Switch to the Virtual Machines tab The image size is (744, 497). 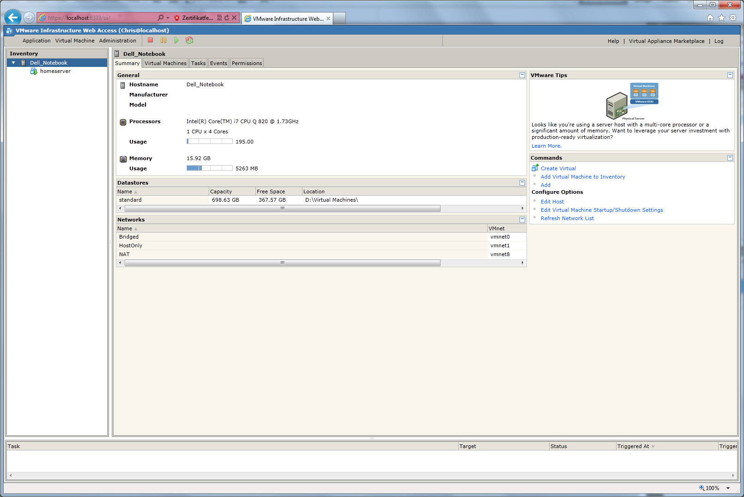point(165,63)
